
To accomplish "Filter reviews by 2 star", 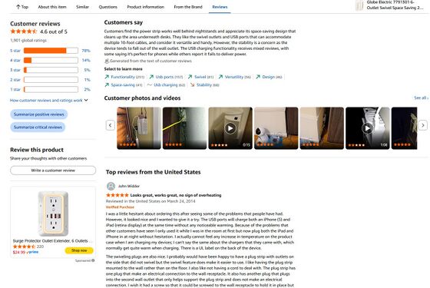I will coord(15,80).
